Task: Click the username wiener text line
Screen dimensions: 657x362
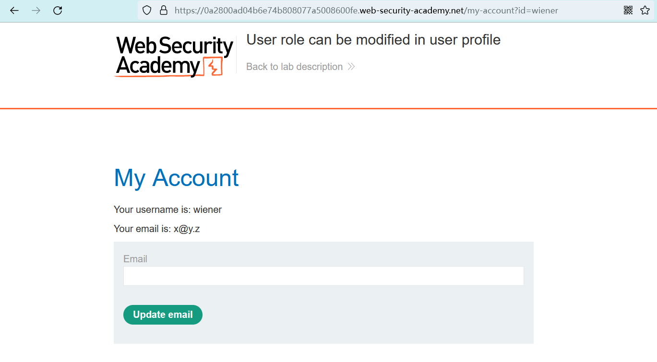Action: tap(167, 210)
